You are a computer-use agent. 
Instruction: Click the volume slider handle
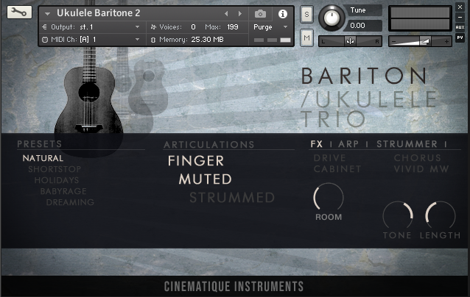click(x=425, y=41)
